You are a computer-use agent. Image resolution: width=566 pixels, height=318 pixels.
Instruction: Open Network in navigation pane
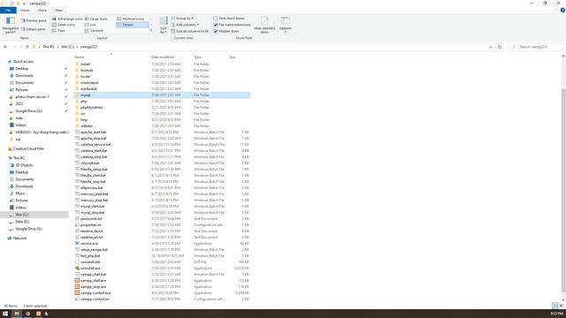(19, 238)
